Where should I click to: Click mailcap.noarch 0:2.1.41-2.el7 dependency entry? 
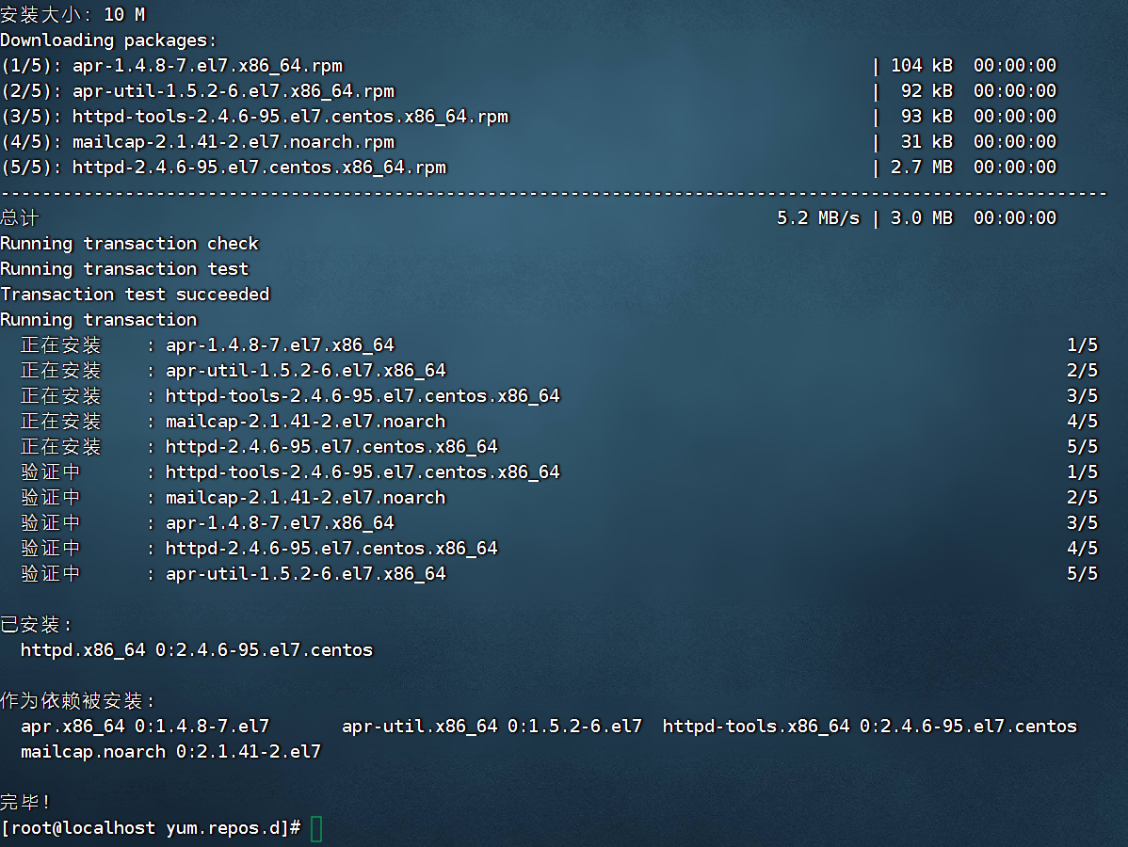pos(170,752)
